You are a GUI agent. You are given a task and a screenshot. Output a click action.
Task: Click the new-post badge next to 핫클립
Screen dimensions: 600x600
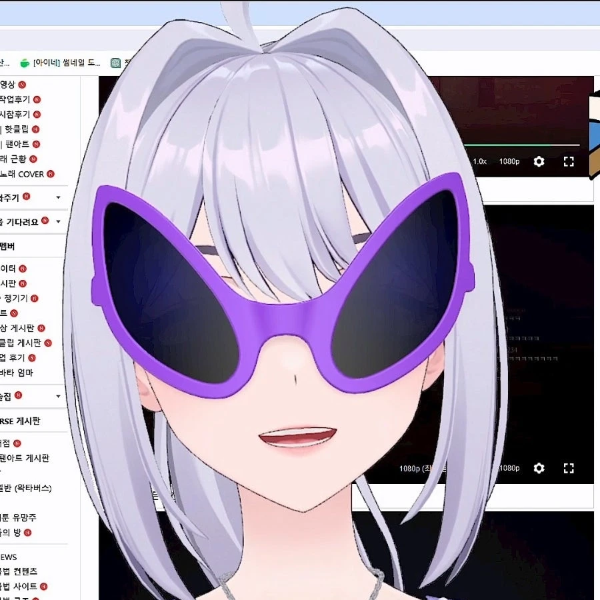click(x=35, y=129)
